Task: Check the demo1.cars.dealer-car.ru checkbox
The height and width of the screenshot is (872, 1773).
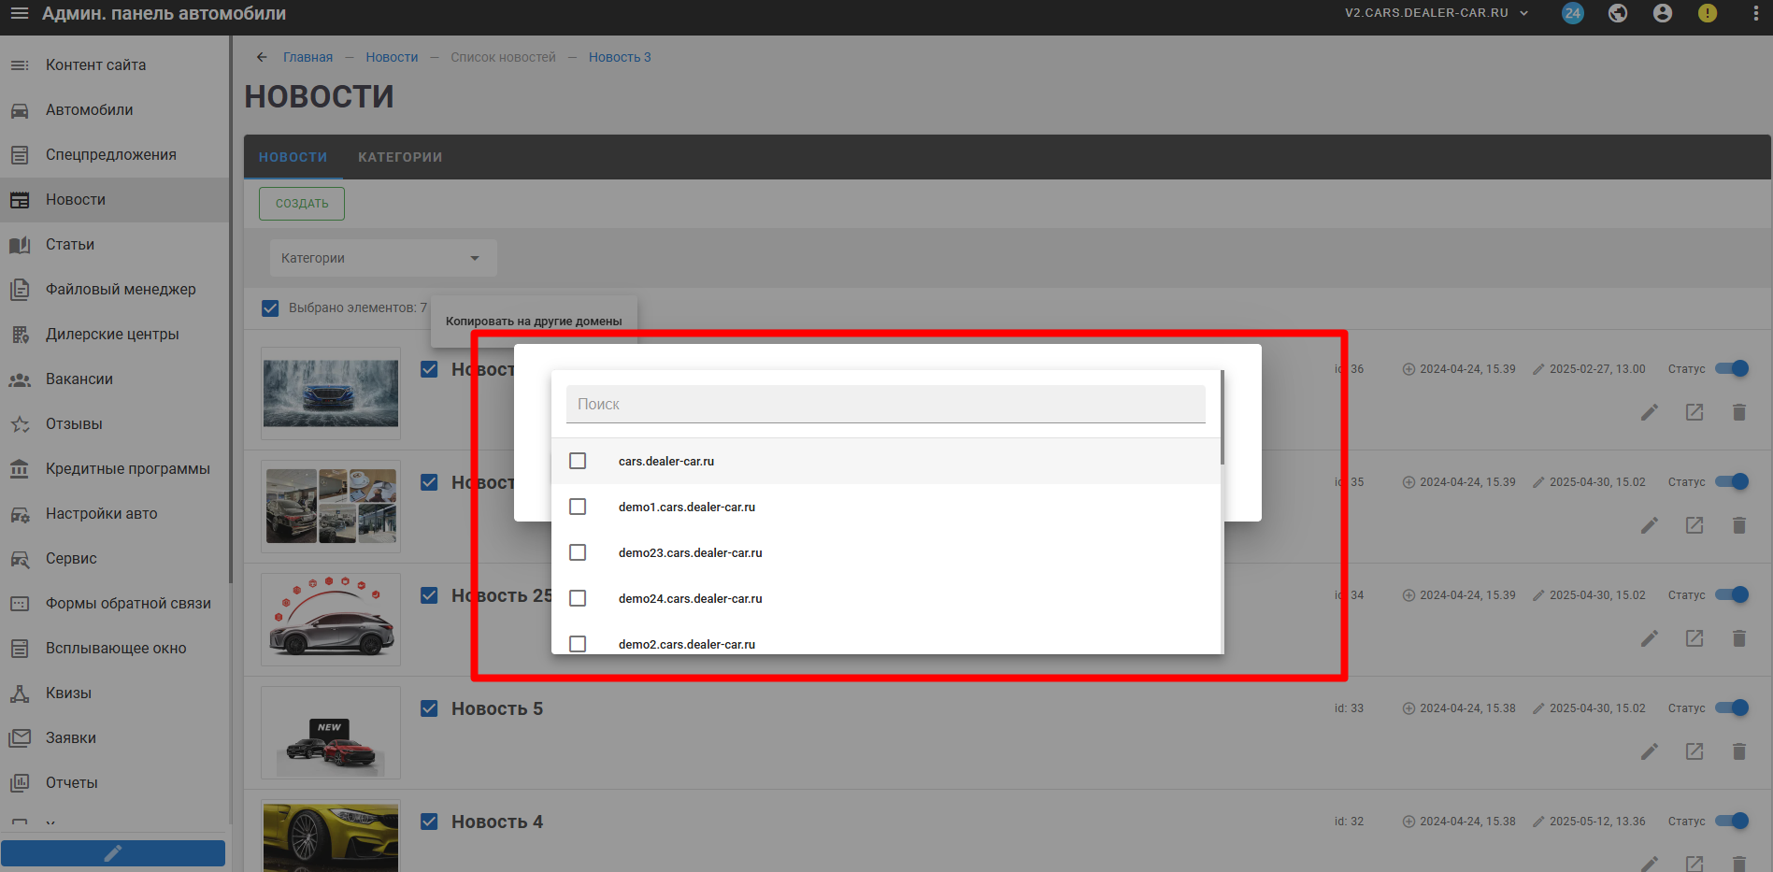Action: pyautogui.click(x=578, y=507)
